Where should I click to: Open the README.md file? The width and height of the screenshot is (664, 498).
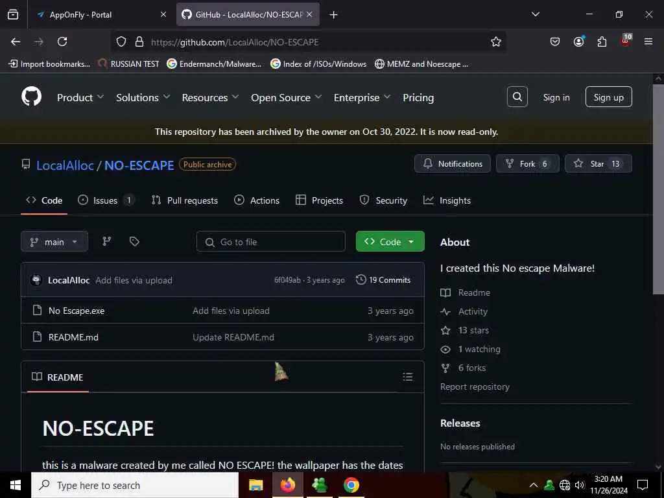pos(73,337)
